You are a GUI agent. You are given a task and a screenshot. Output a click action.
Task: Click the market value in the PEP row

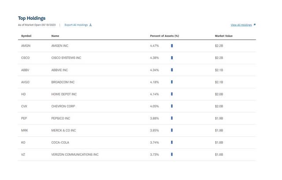click(219, 118)
